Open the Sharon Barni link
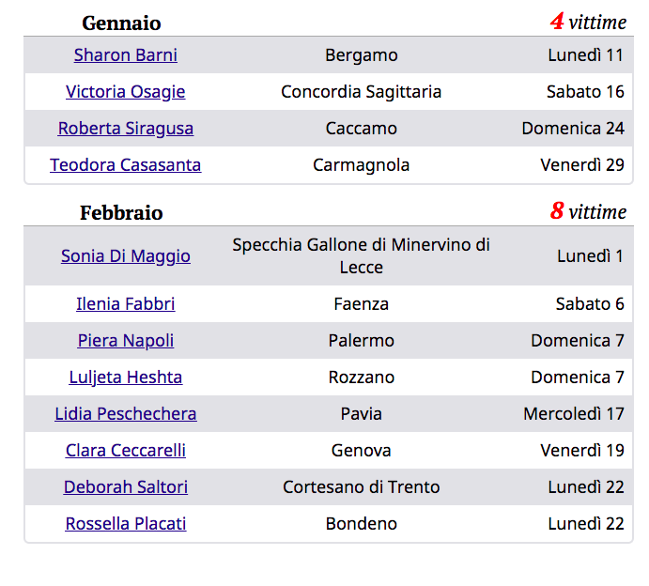649x586 pixels. (125, 55)
